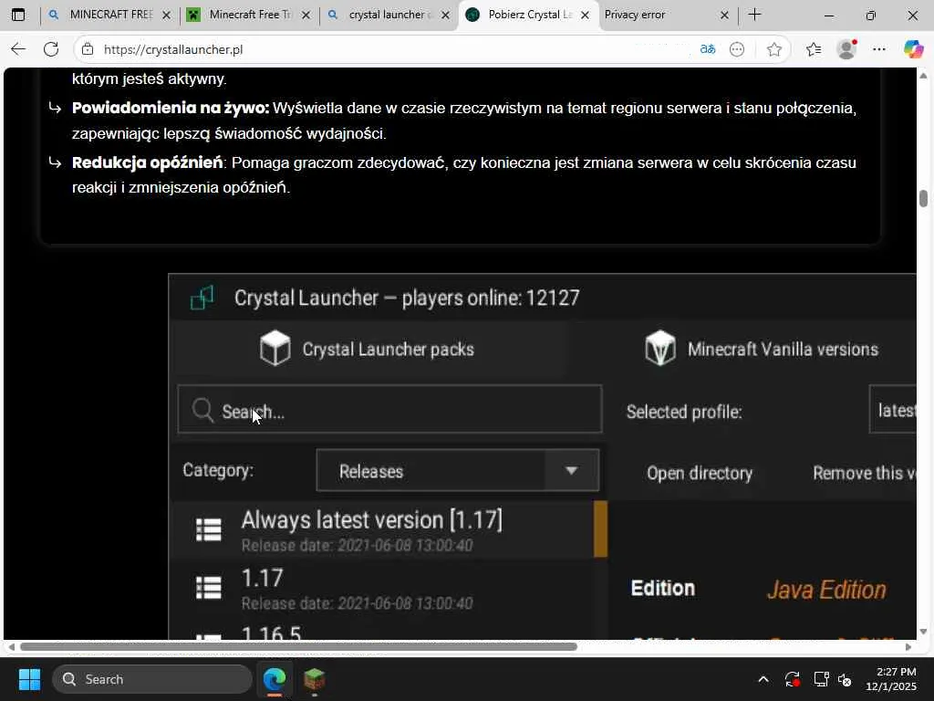Open the network tray icon

point(822,679)
